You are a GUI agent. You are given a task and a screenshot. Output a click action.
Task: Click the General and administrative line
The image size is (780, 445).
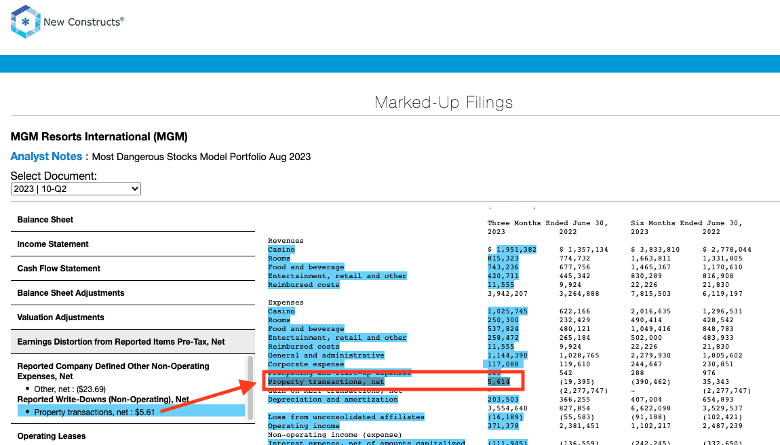tap(326, 355)
